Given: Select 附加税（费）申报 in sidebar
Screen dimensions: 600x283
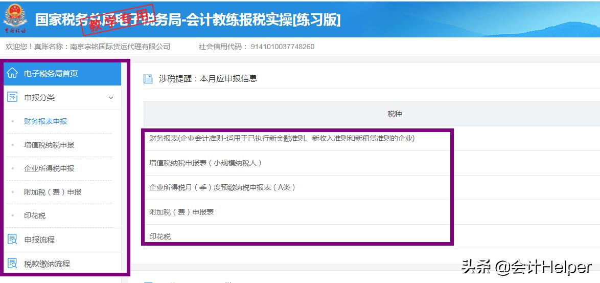Looking at the screenshot, I should (53, 192).
